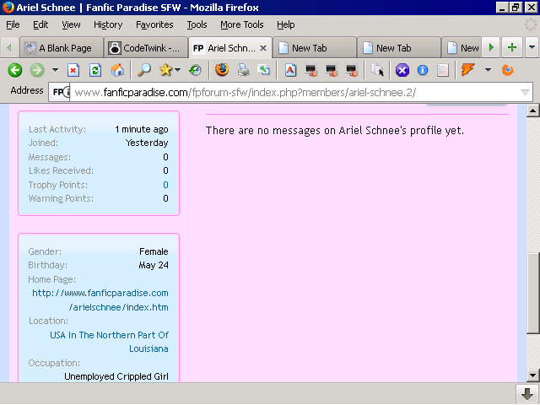Click the 'Unemployed Crippled Girl' occupation text

pyautogui.click(x=116, y=376)
